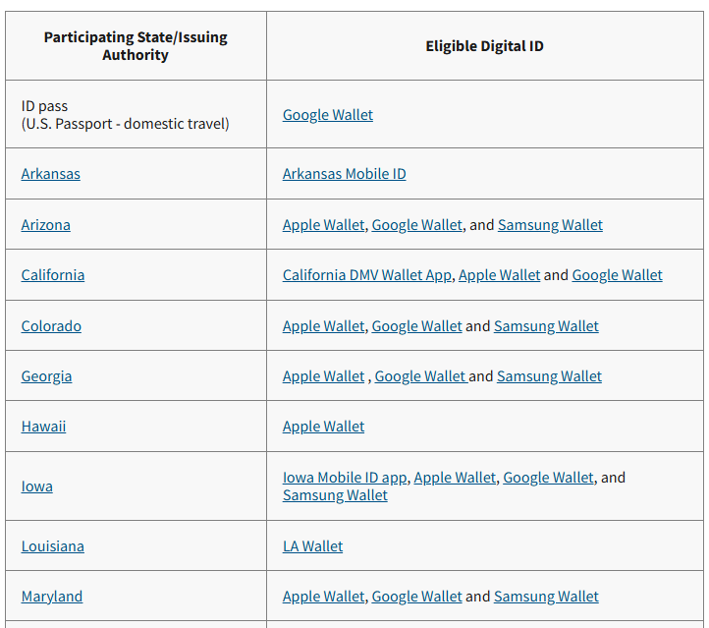Click Apple Wallet link in Hawaii row
The image size is (709, 628).
[x=323, y=427]
